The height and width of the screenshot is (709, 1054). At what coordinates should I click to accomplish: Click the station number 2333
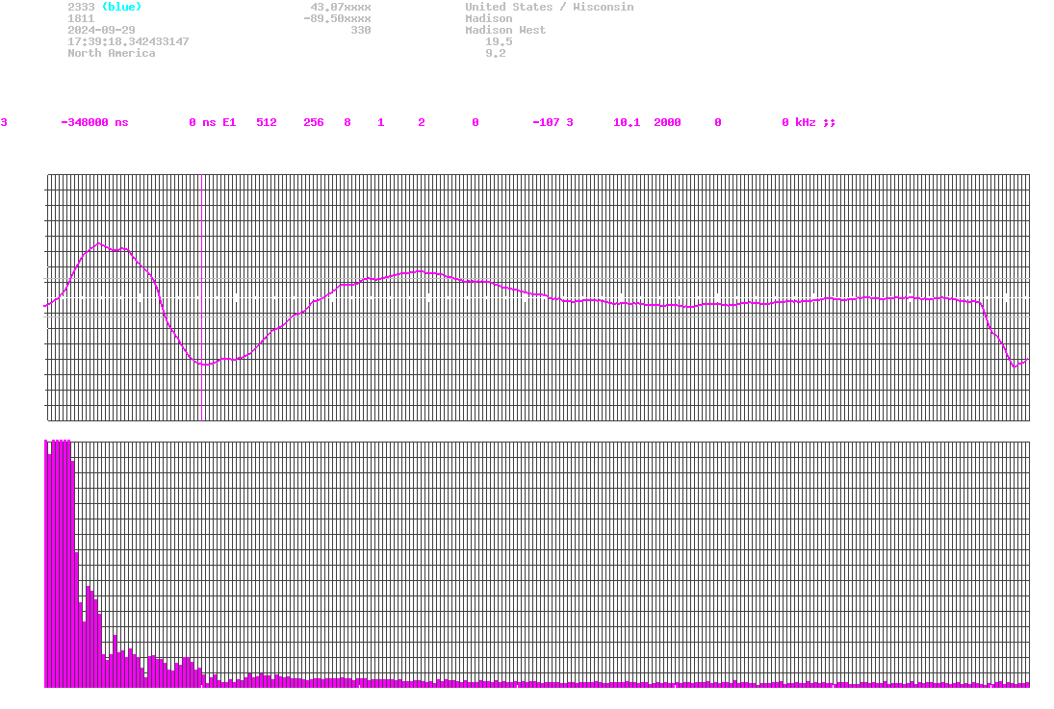81,7
